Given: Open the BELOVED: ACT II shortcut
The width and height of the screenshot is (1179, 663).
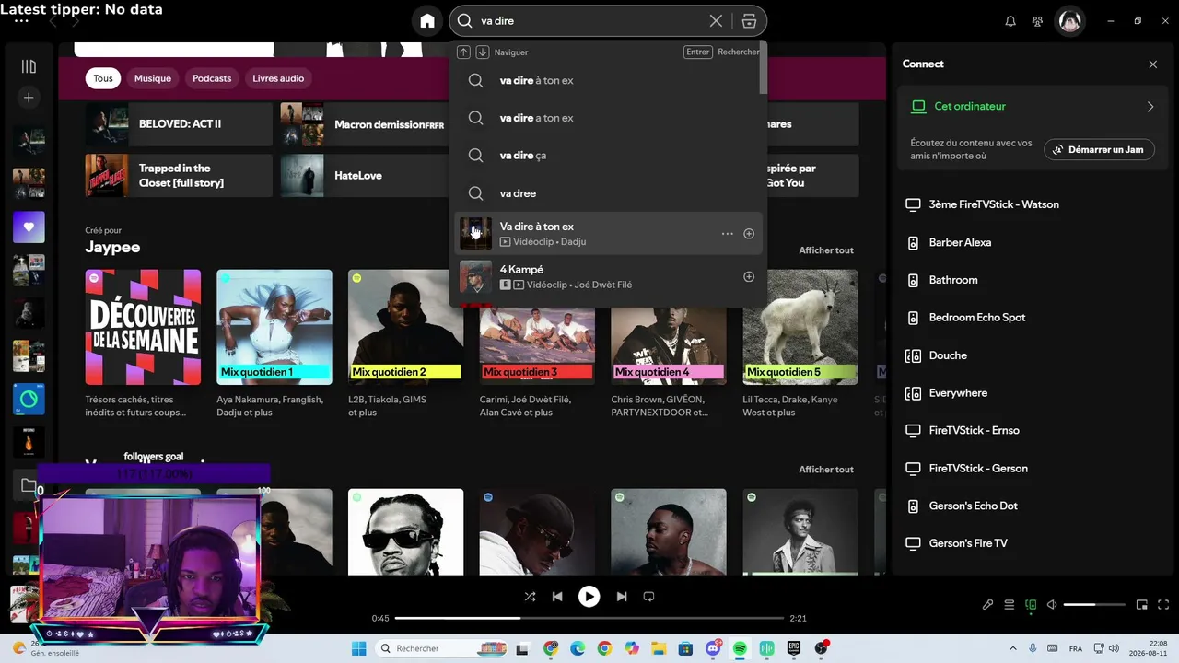Looking at the screenshot, I should click(x=179, y=124).
